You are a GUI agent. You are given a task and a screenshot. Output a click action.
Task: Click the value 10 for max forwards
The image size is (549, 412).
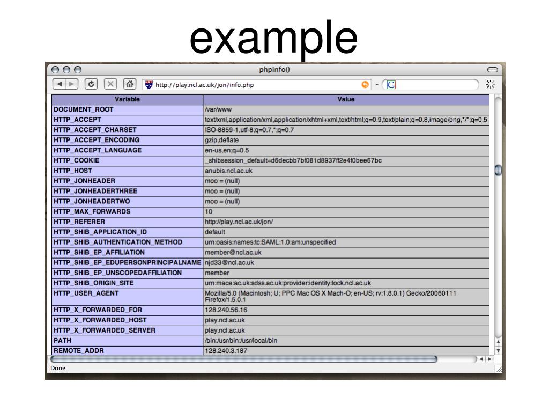coord(346,211)
